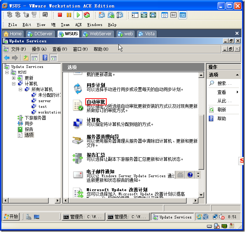This screenshot has height=232, width=245.
Task: Click the show desktop quick launch icon
Action: pos(37,217)
